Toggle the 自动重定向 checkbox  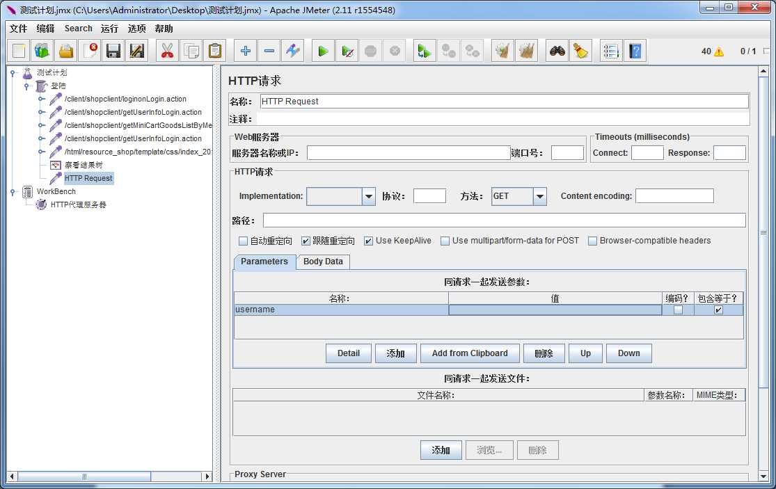tap(243, 241)
